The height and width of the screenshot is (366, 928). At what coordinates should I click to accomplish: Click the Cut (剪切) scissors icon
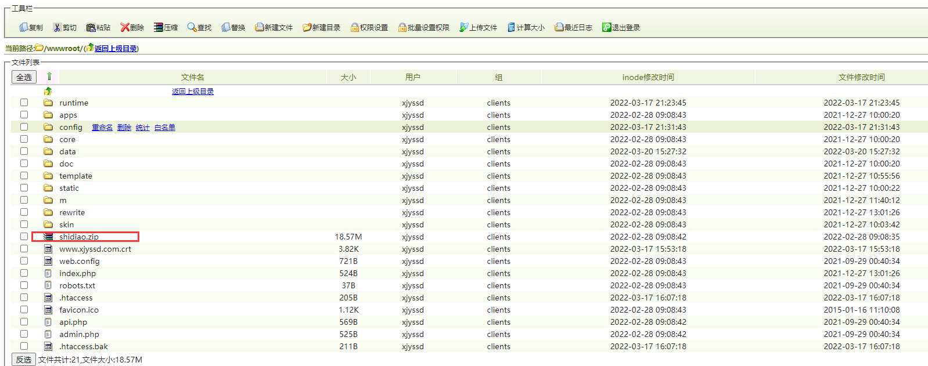pyautogui.click(x=57, y=27)
